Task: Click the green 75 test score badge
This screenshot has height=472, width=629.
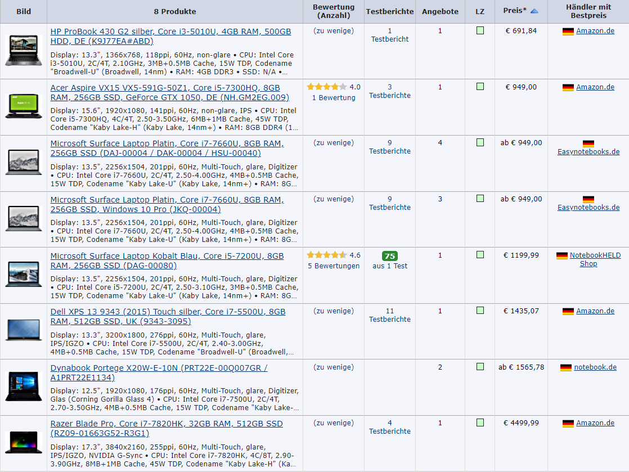Action: click(x=389, y=256)
